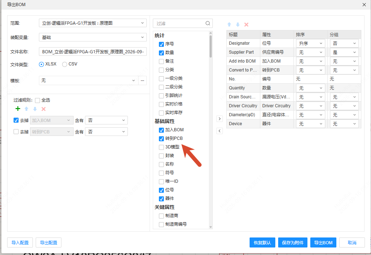Open Supplier Part grouping dropdown 是
This screenshot has height=255, width=371.
(x=344, y=52)
